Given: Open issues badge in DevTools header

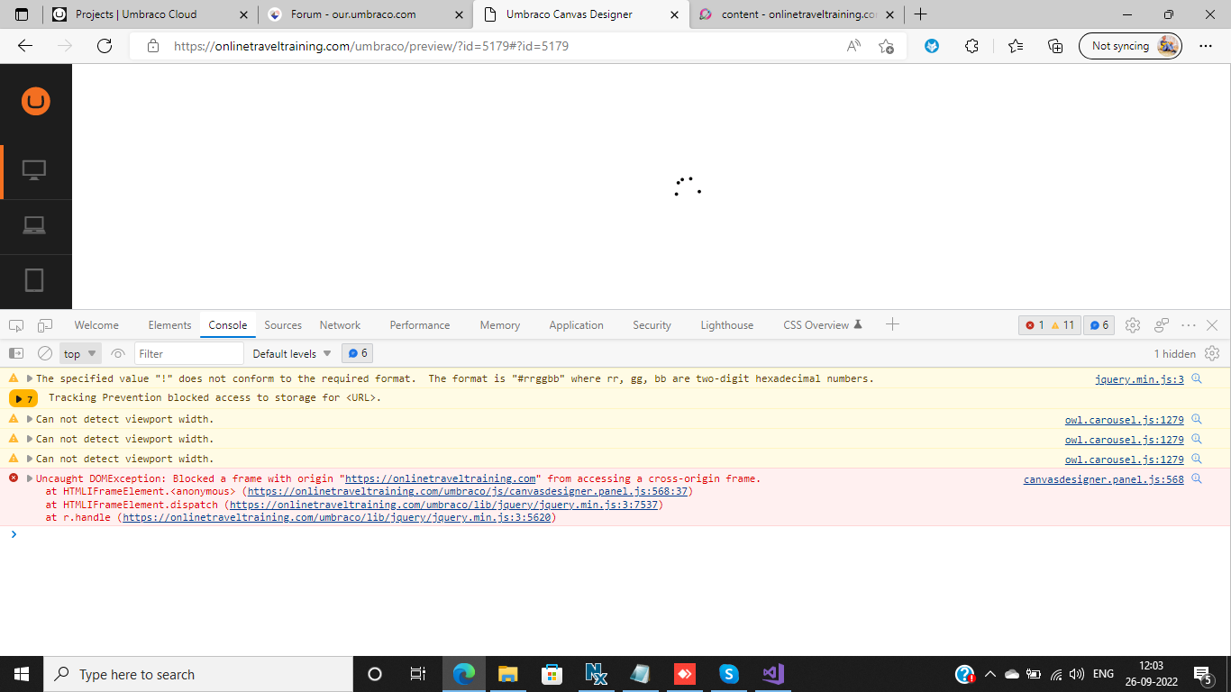Looking at the screenshot, I should [1099, 325].
